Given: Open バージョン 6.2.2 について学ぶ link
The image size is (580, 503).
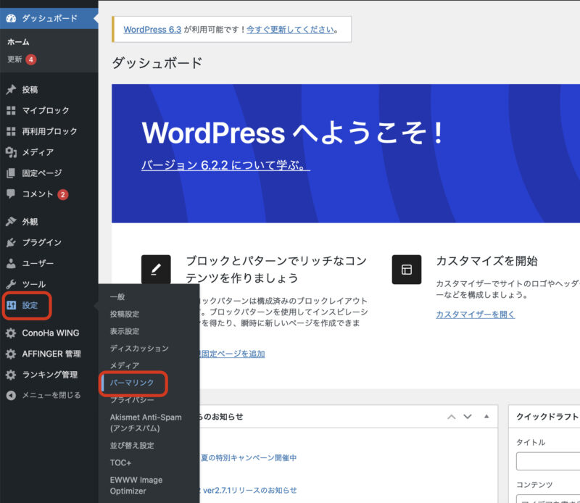Looking at the screenshot, I should point(225,165).
